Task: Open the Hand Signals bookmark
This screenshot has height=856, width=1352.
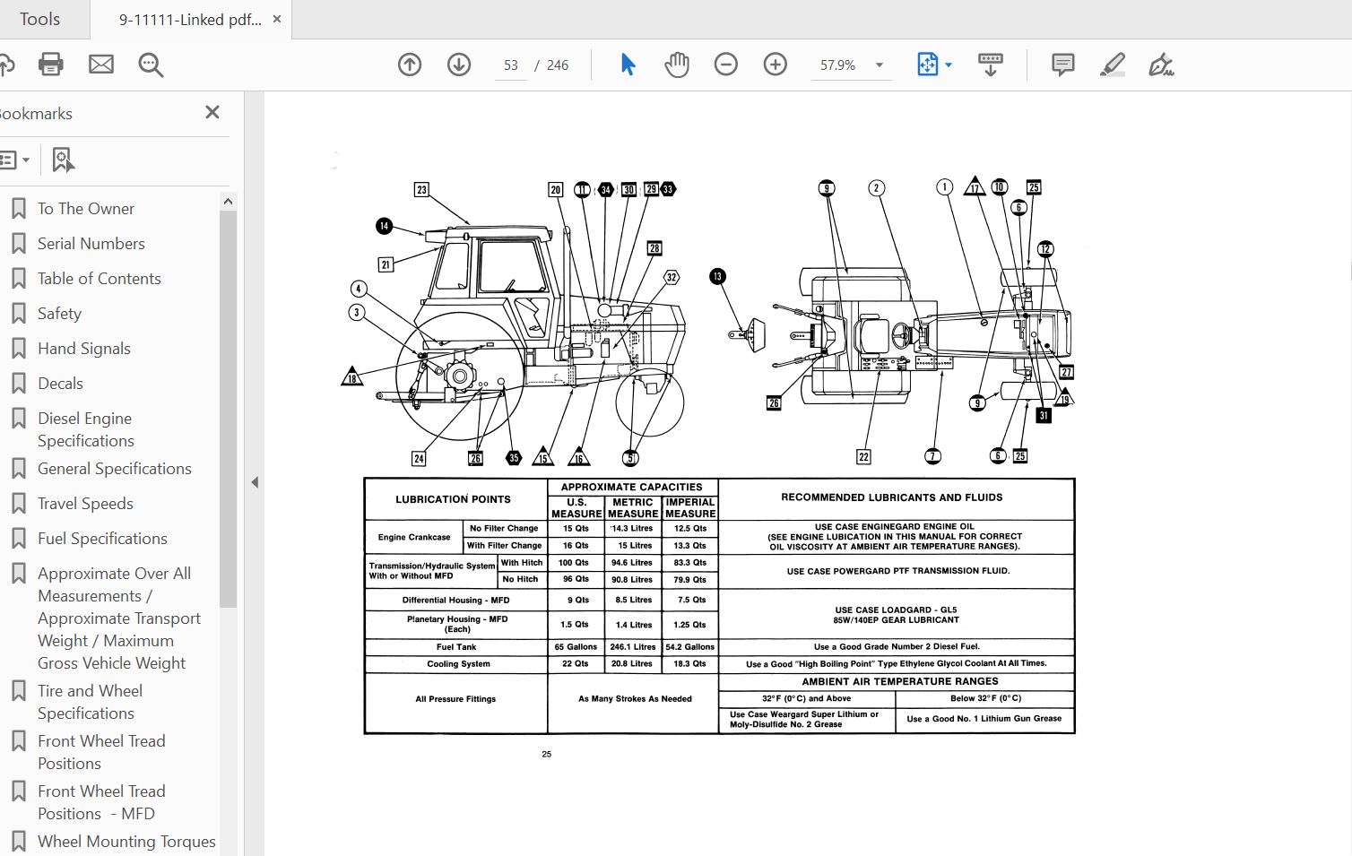Action: pyautogui.click(x=84, y=349)
